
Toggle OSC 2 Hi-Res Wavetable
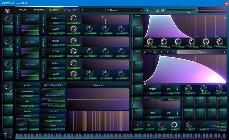coord(30,53)
